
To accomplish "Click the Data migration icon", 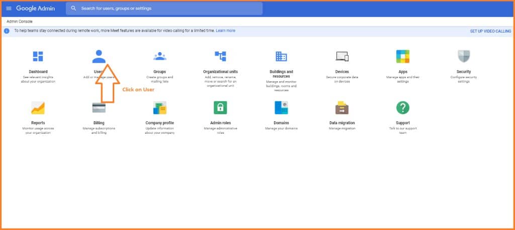I will pos(342,108).
